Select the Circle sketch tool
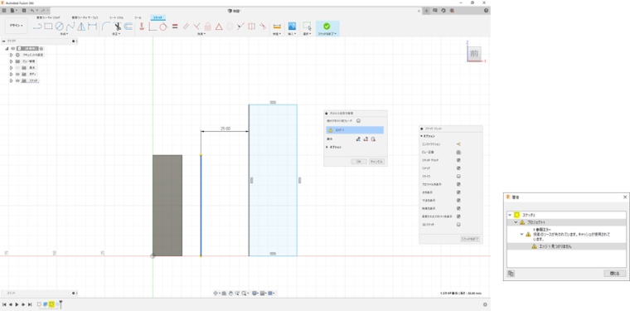Screen dimensions: 630x311 click(60, 27)
